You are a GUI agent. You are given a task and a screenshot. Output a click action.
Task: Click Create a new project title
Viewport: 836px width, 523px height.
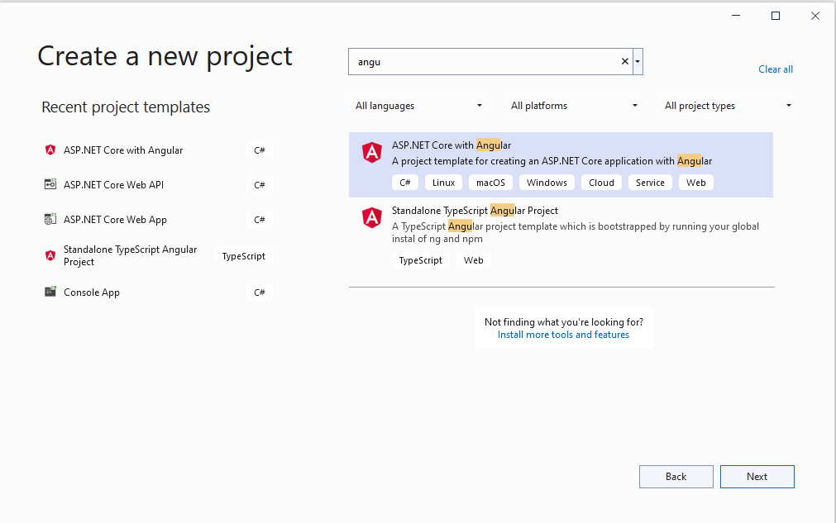click(x=165, y=56)
